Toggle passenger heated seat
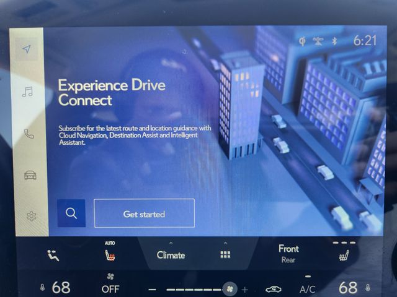The image size is (397, 297). (x=344, y=254)
